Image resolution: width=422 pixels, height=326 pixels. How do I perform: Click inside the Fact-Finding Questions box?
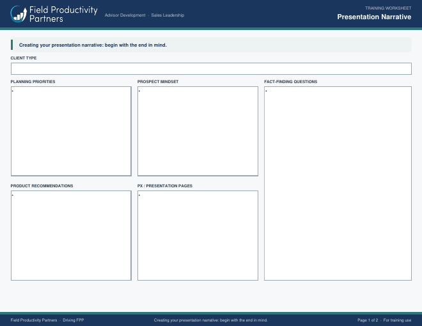[338, 183]
